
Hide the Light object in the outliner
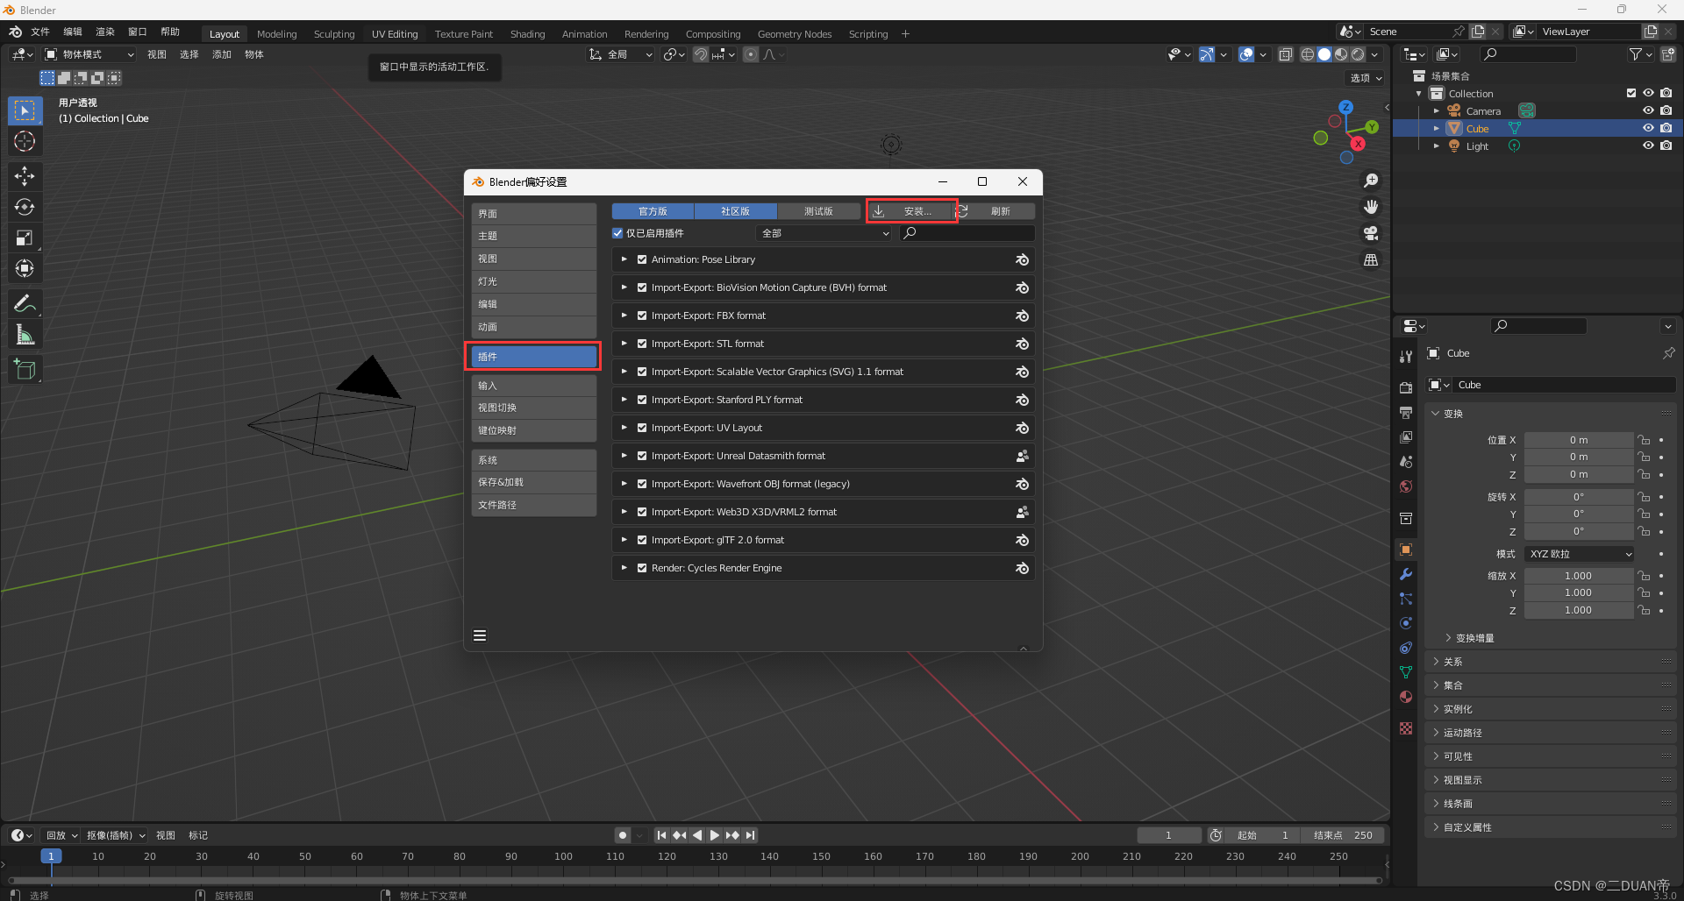tap(1648, 145)
